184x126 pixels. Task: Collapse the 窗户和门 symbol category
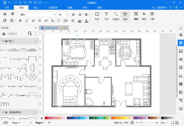(36, 41)
